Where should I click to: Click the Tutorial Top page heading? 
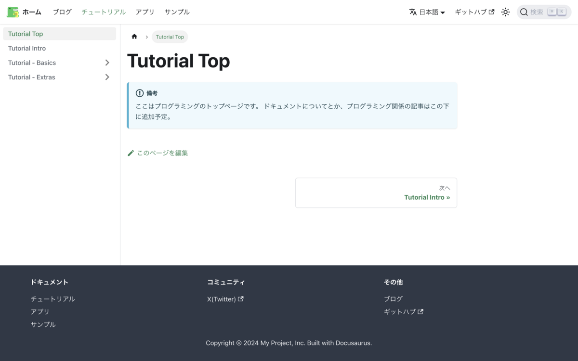tap(179, 61)
